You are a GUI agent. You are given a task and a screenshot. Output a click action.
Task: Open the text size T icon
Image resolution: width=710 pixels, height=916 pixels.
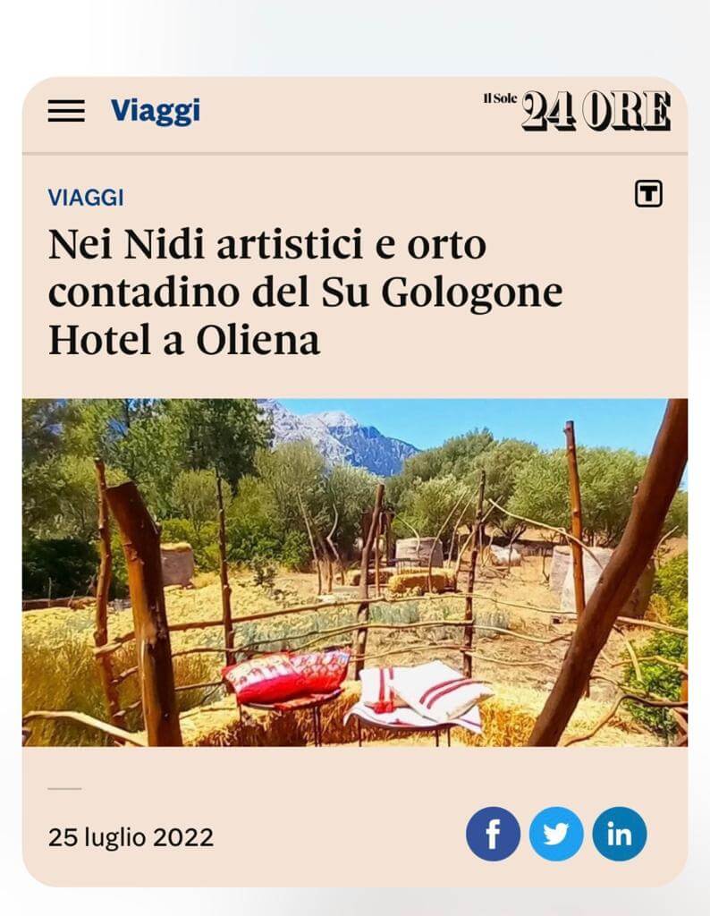tap(648, 193)
